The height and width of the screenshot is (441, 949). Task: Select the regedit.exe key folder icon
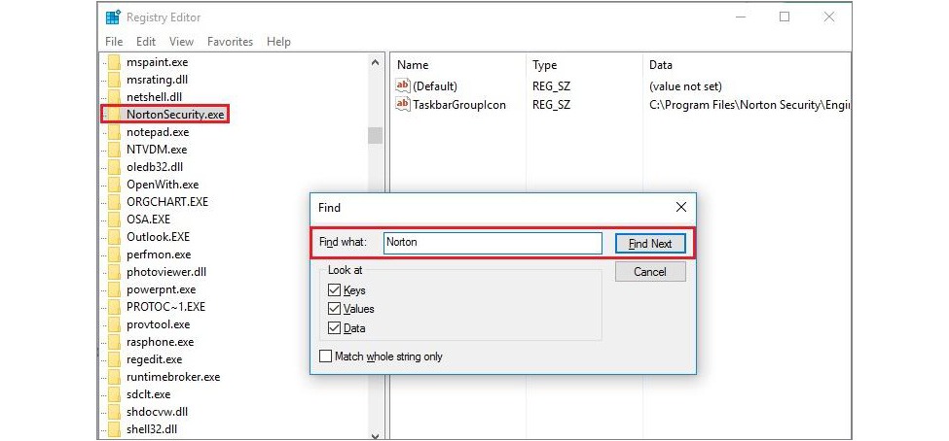(x=114, y=359)
